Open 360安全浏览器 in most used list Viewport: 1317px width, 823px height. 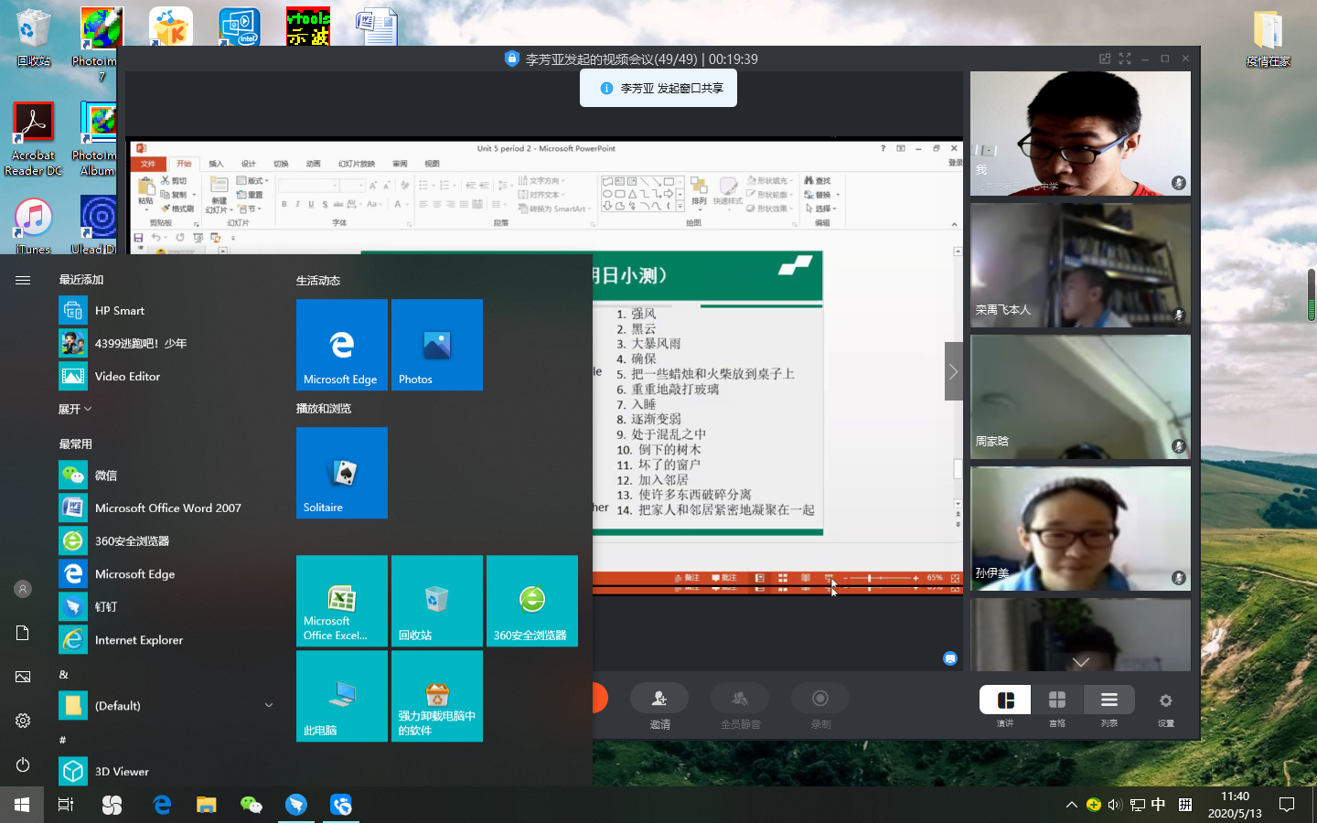click(166, 541)
